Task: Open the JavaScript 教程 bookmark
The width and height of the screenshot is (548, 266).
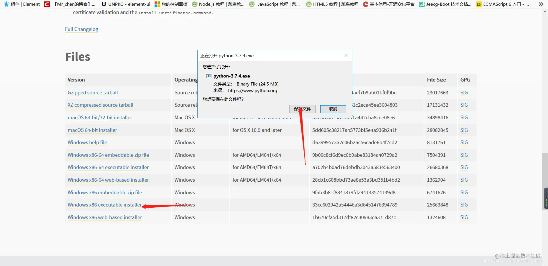Action: tap(274, 4)
